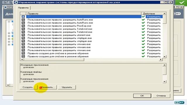The height and width of the screenshot is (105, 187).
Task: Open the Правила tab
Action: [x=23, y=8]
